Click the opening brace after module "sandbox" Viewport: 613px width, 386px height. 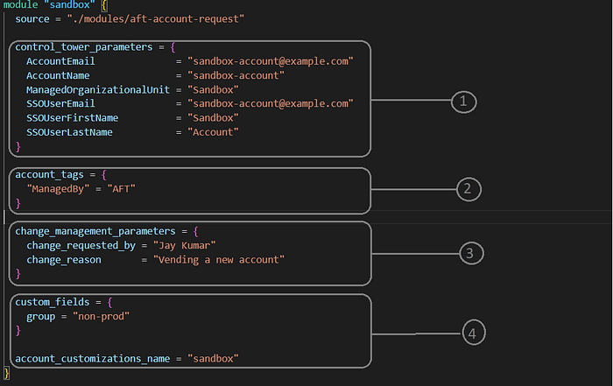(x=104, y=5)
